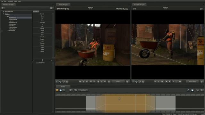Select focalDistance control in tree
Viewport: 205px width, 115px height.
click(x=13, y=19)
